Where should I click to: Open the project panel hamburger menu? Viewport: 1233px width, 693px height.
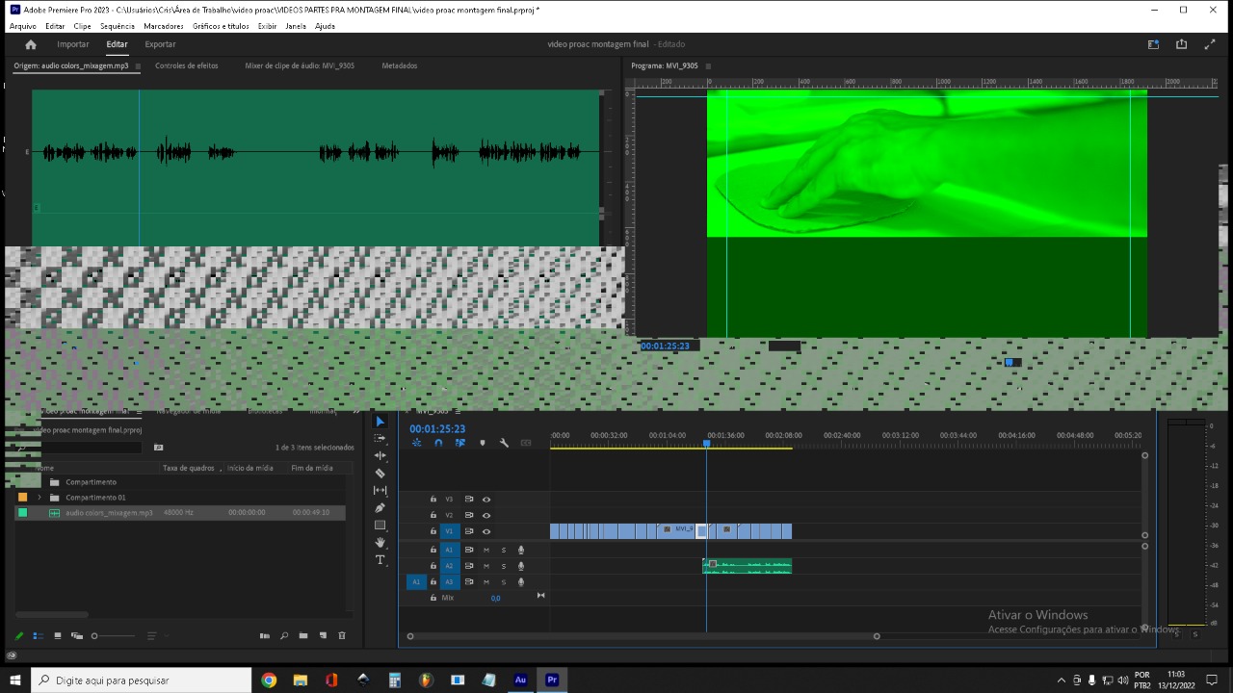pos(140,411)
